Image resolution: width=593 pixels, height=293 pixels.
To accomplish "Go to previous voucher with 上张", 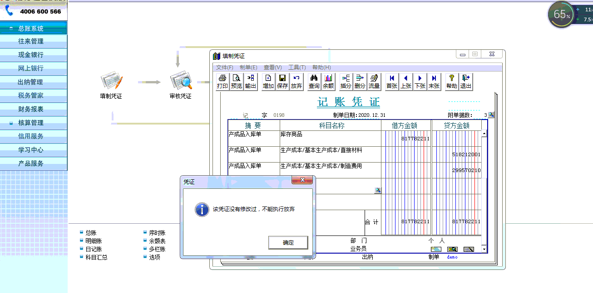I will pyautogui.click(x=406, y=82).
